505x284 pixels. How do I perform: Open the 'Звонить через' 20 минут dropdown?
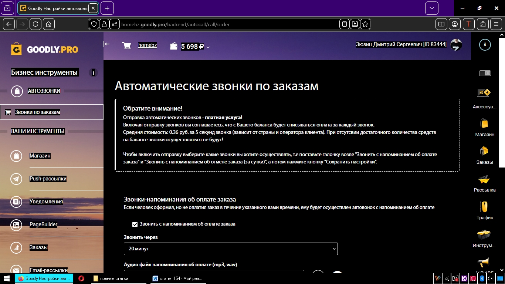pyautogui.click(x=231, y=248)
